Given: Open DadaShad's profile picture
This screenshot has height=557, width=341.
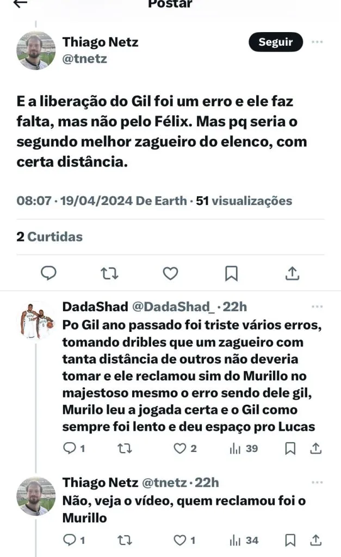Looking at the screenshot, I should pos(36,321).
